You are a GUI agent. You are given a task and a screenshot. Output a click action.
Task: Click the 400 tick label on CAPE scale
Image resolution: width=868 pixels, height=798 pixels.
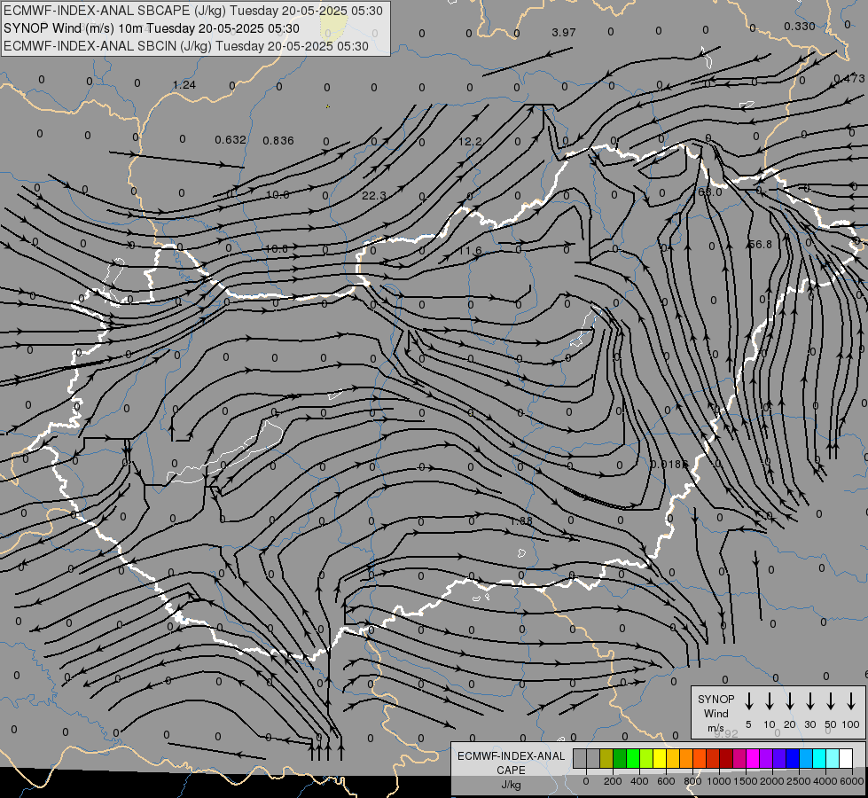639,781
